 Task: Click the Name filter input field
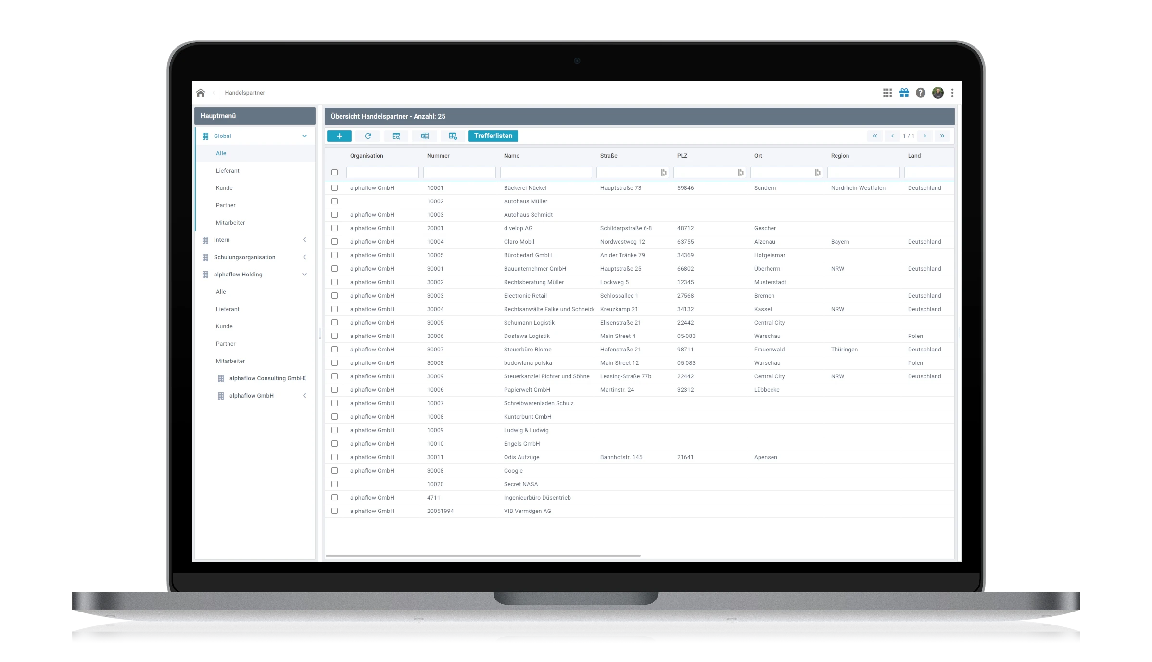coord(546,173)
